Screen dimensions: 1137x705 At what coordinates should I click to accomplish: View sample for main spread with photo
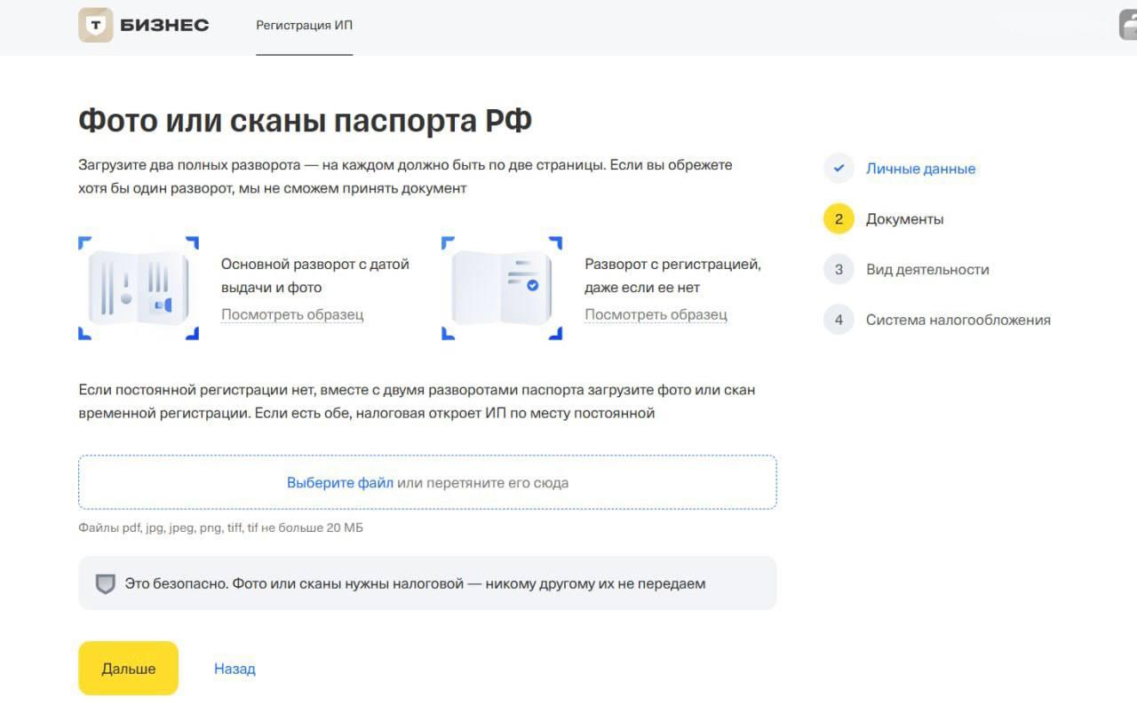tap(292, 314)
